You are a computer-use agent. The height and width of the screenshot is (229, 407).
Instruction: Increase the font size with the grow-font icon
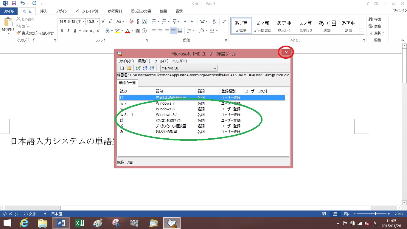pos(103,21)
